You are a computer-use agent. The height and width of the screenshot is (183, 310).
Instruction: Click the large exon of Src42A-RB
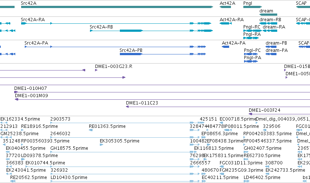(131, 31)
